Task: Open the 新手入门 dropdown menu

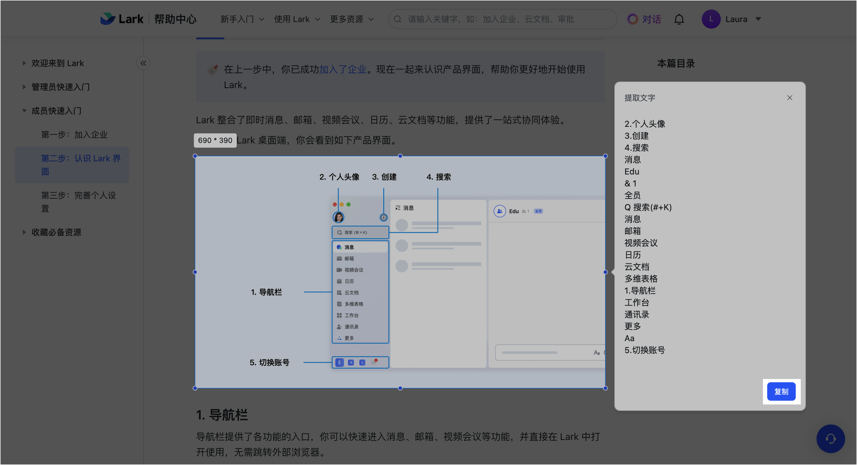Action: 242,19
